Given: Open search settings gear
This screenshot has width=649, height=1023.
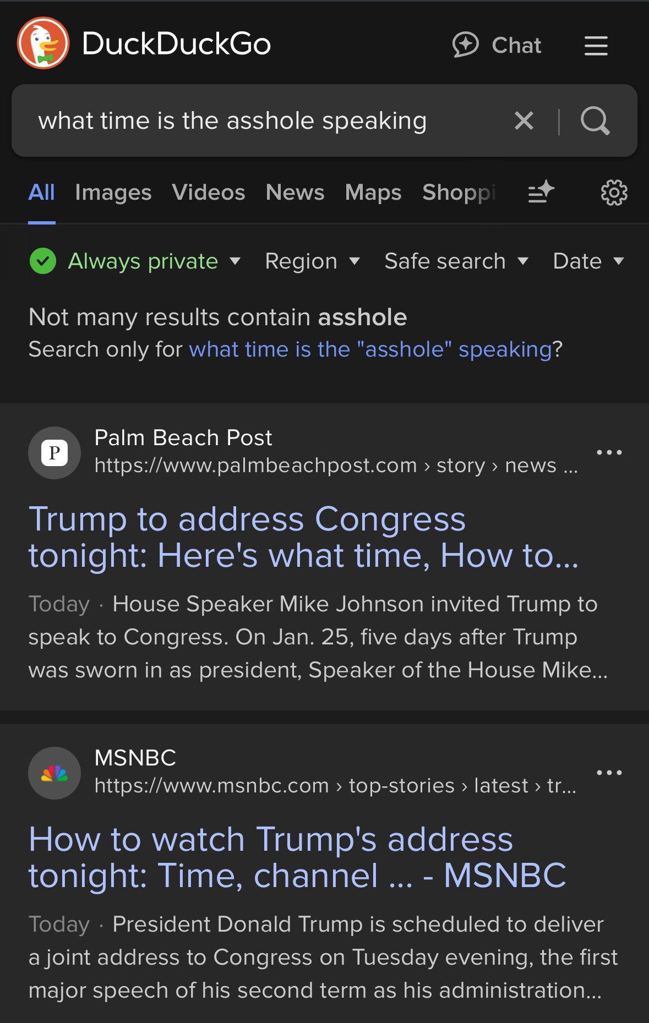Looking at the screenshot, I should (614, 193).
